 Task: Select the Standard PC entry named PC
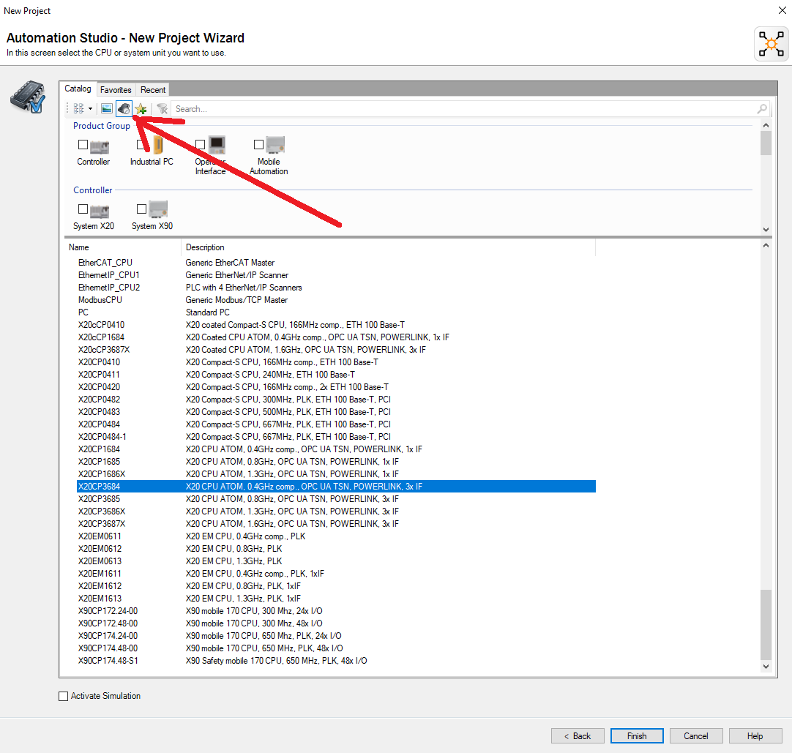337,312
